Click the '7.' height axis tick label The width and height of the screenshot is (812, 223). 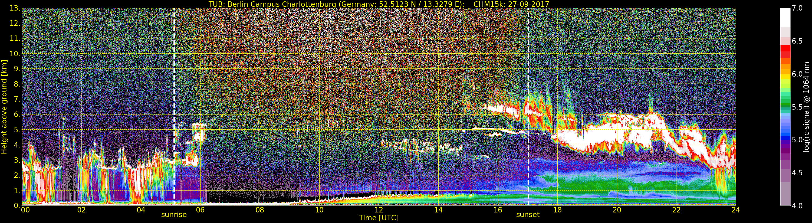pyautogui.click(x=17, y=99)
